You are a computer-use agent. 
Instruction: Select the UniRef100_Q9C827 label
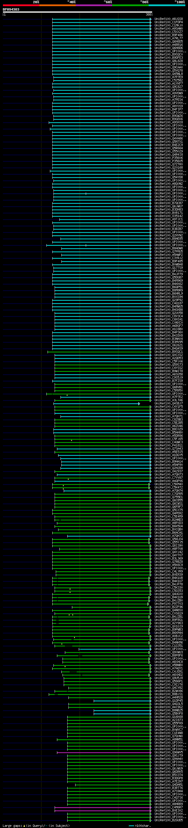[169, 87]
